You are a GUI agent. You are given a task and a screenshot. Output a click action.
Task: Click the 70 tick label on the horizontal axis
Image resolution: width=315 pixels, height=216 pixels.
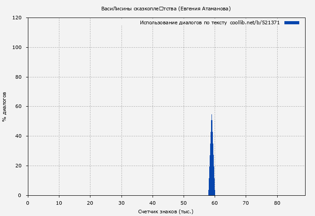point(246,202)
